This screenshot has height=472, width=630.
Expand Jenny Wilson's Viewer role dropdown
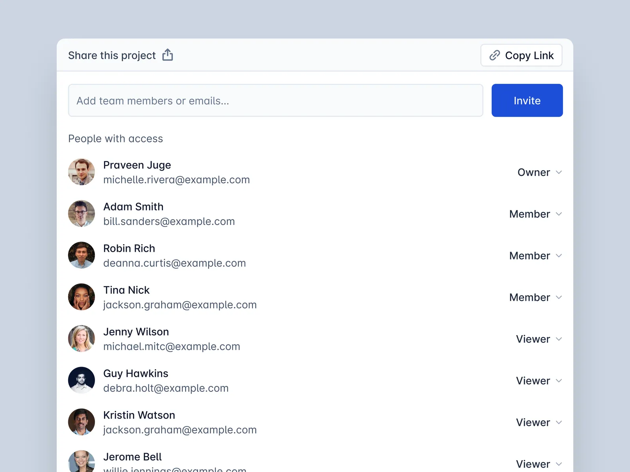point(539,339)
